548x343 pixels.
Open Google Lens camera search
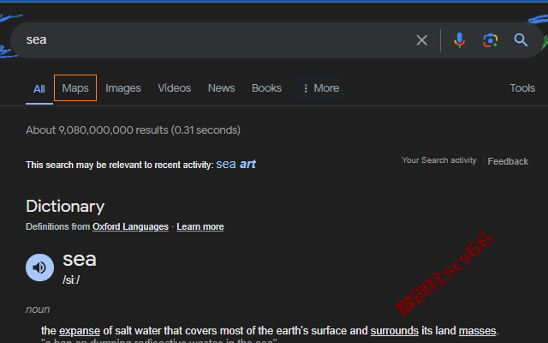(490, 40)
